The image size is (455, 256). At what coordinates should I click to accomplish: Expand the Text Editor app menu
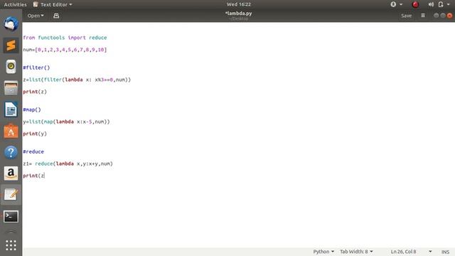[x=53, y=4]
